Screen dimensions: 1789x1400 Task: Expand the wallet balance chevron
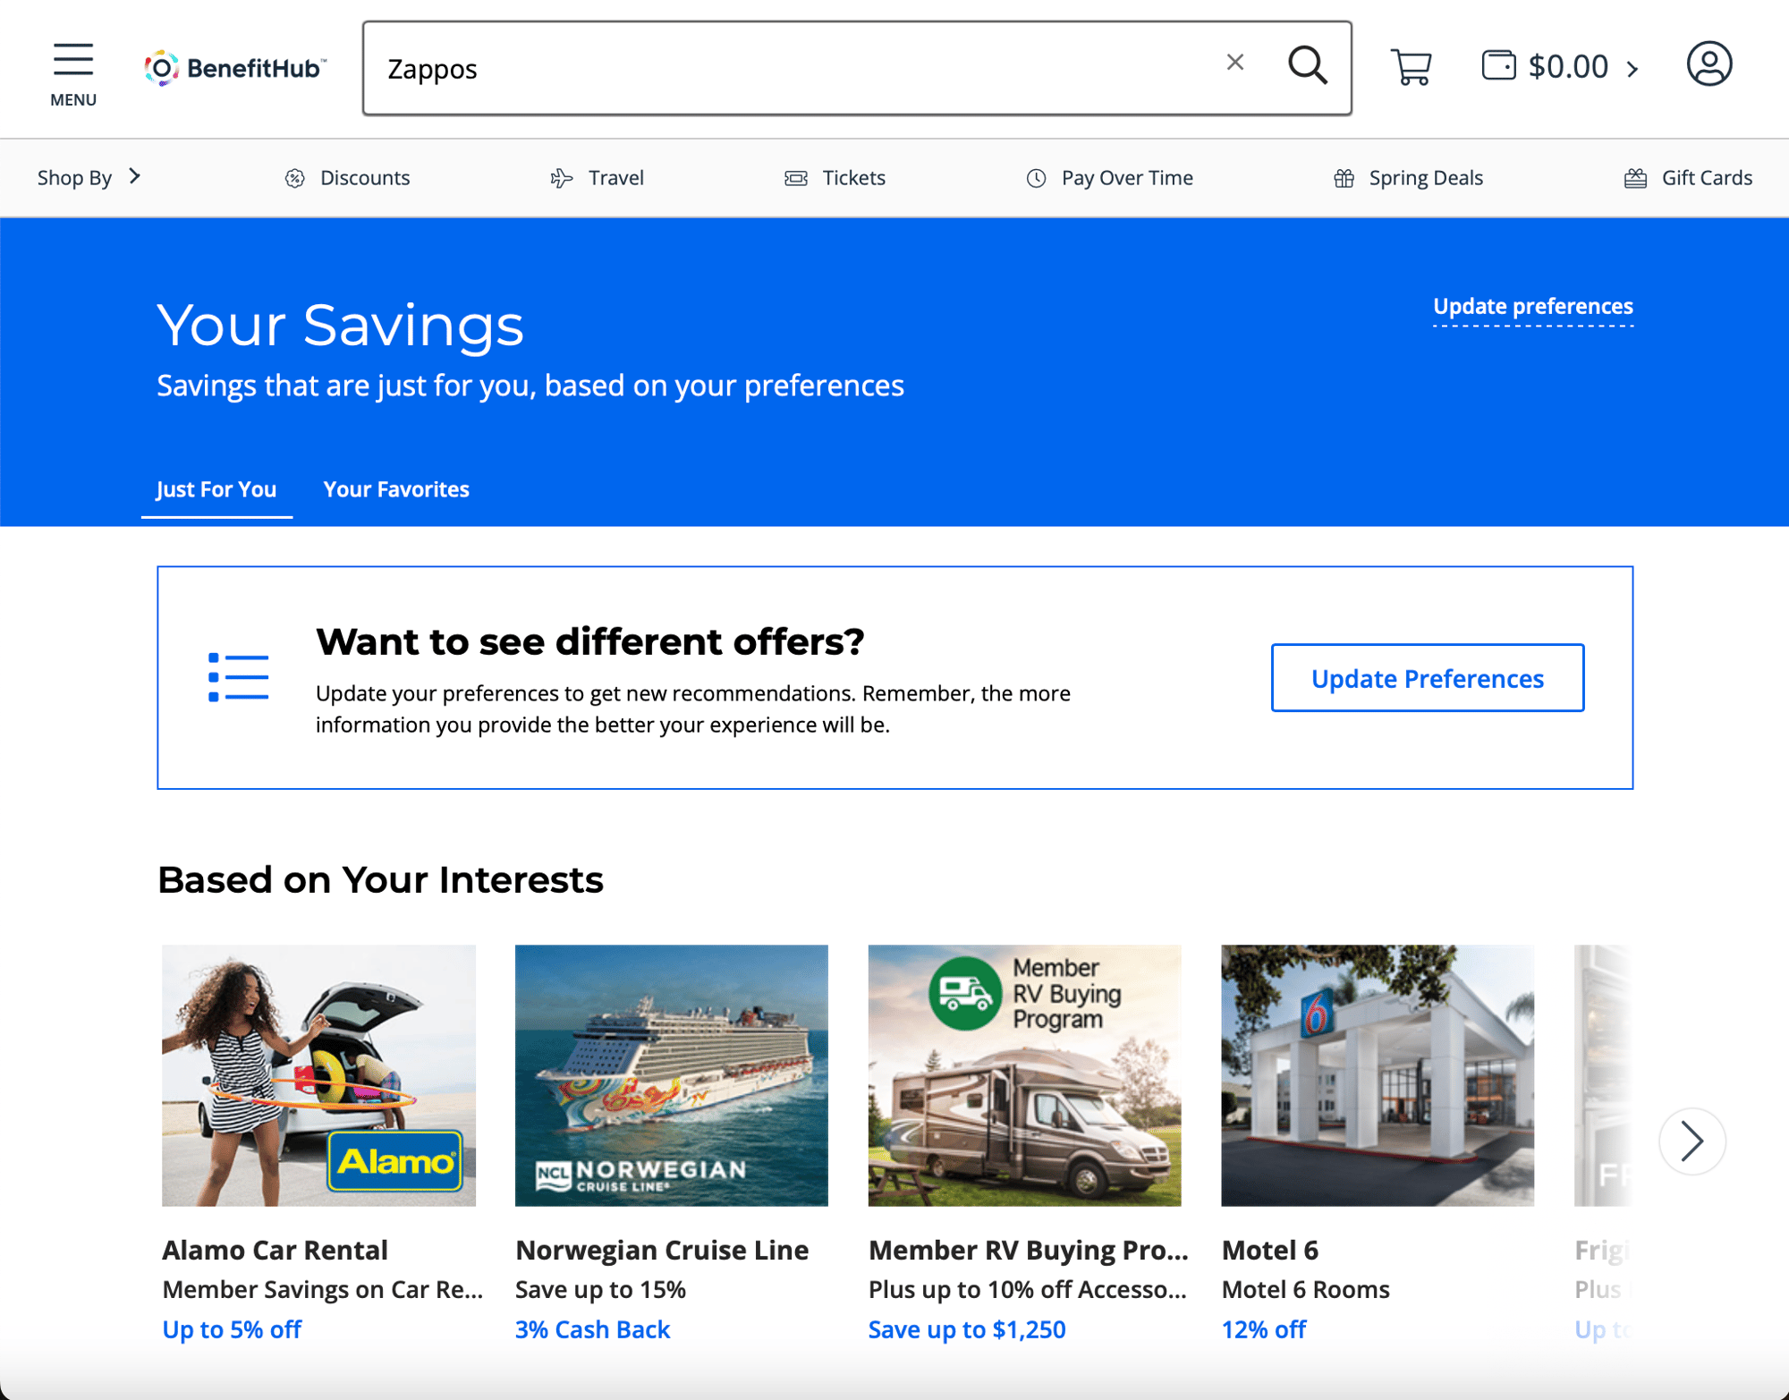1633,69
